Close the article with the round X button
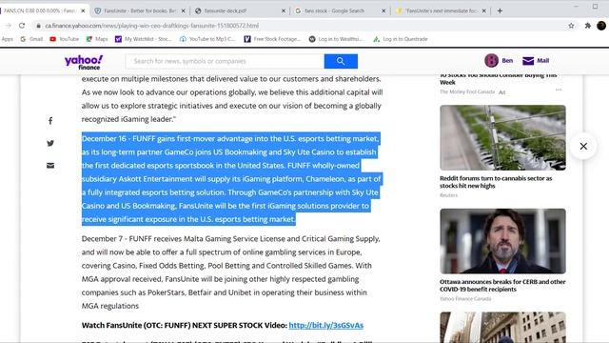Viewport: 609px width, 343px height. [x=583, y=146]
